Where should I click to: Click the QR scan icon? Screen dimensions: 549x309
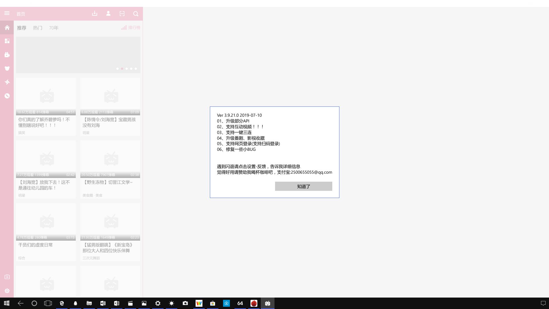(122, 13)
